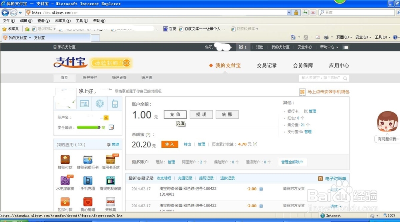
Task: Click the gear 管理 link in 我的应用
Action: click(x=113, y=144)
